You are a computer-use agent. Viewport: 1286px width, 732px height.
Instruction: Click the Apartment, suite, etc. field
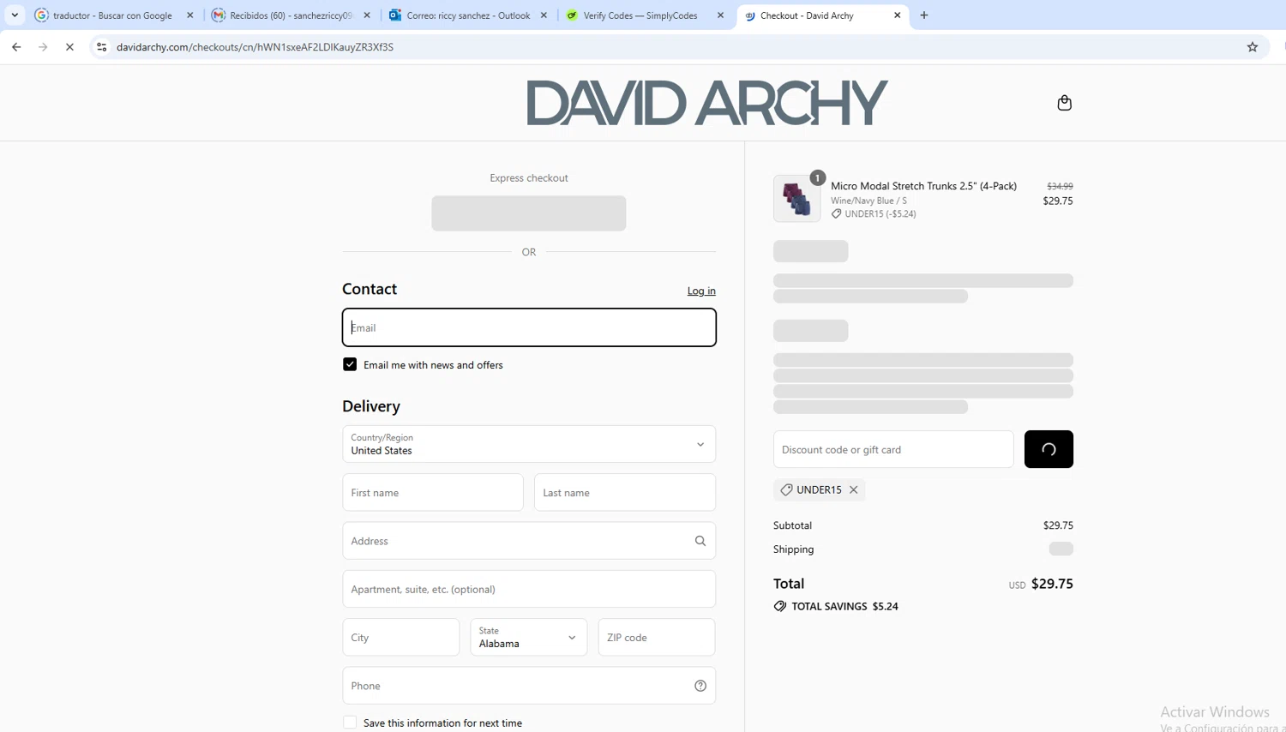pyautogui.click(x=529, y=589)
